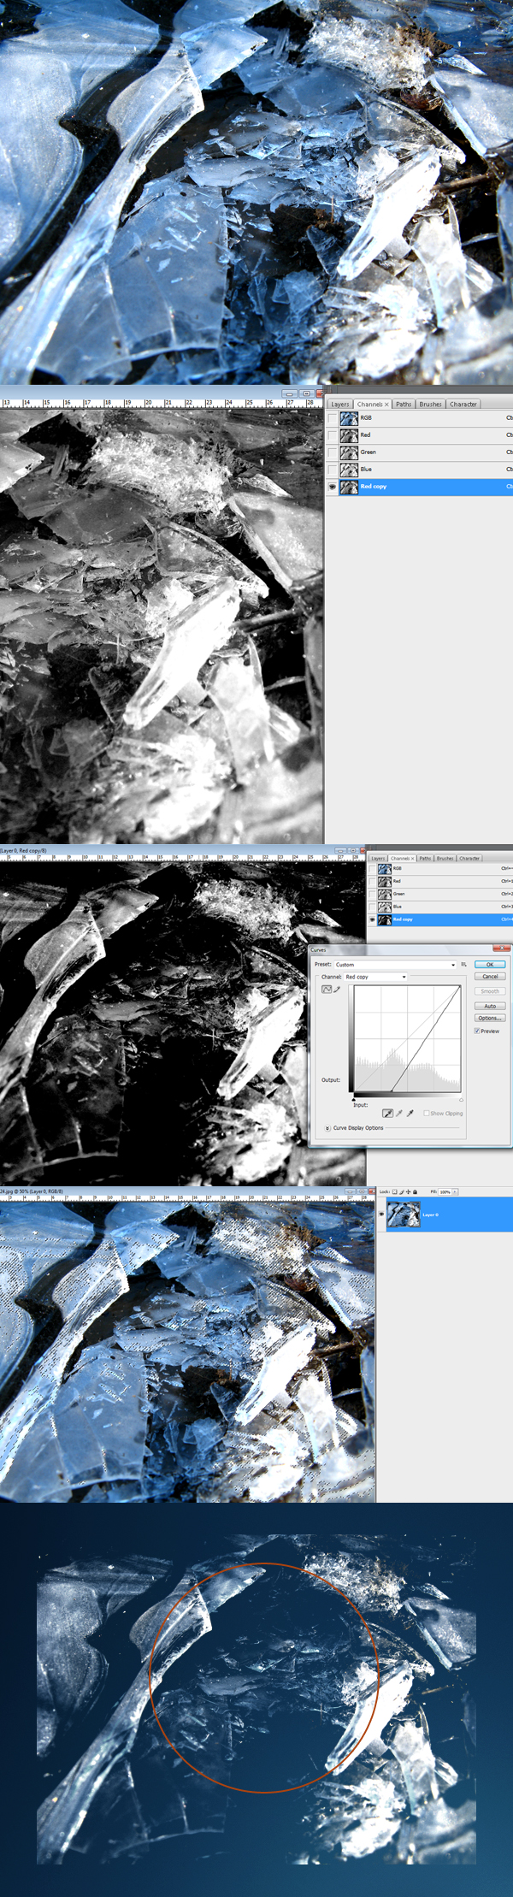Select 'Layer 0' name in layers panel
This screenshot has width=513, height=1897.
(x=430, y=1214)
